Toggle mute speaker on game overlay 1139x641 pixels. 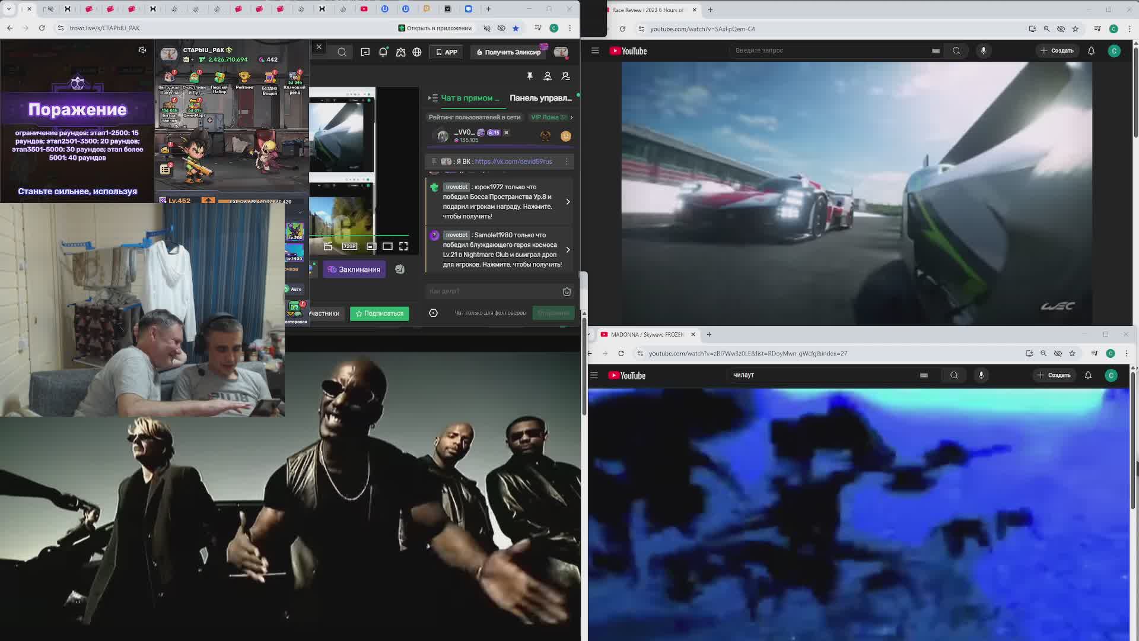click(142, 50)
